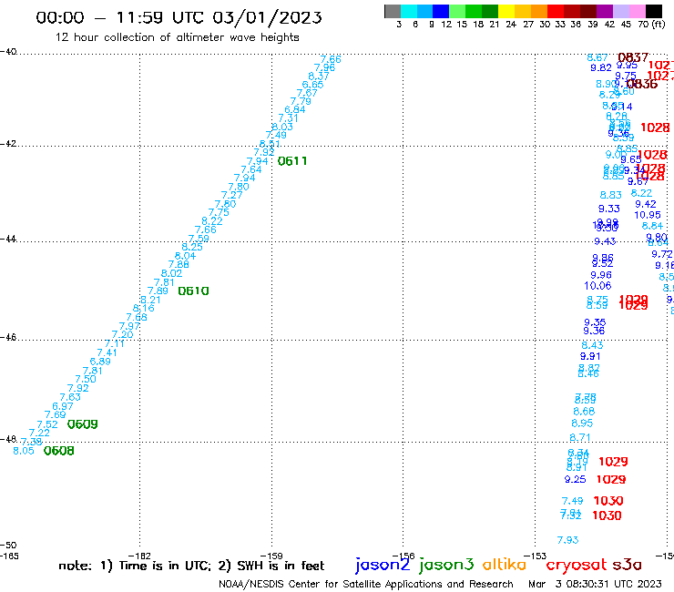
Task: Click the green time label 0609
Action: pos(83,424)
